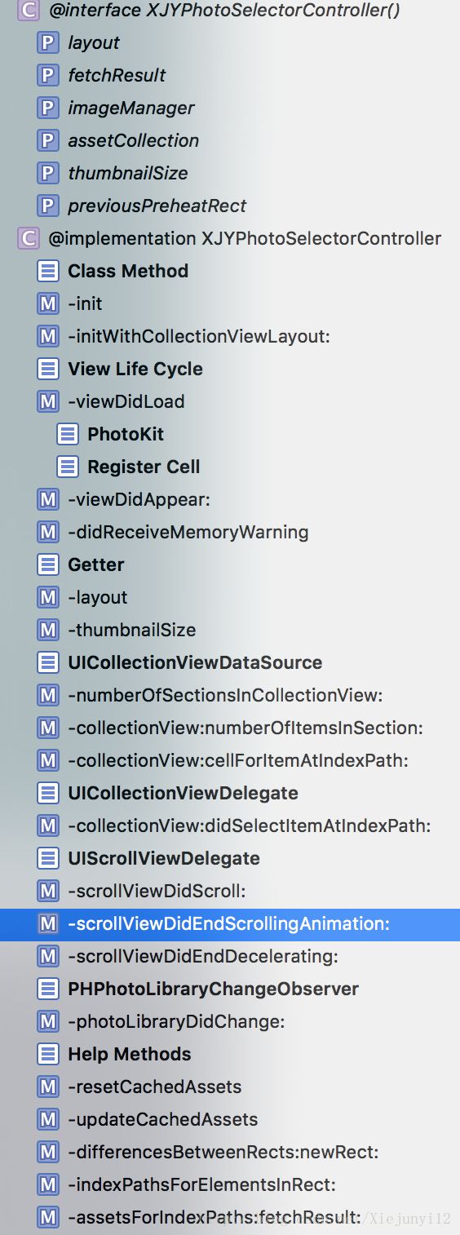The image size is (460, 1235).
Task: Click the M icon beside -viewDidLoad
Action: pyautogui.click(x=49, y=401)
